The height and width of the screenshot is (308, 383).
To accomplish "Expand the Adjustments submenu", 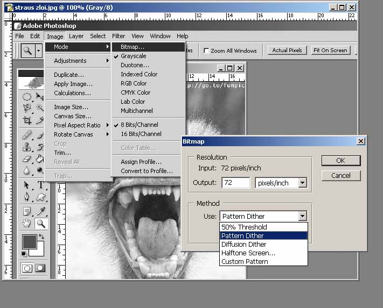I will 78,61.
